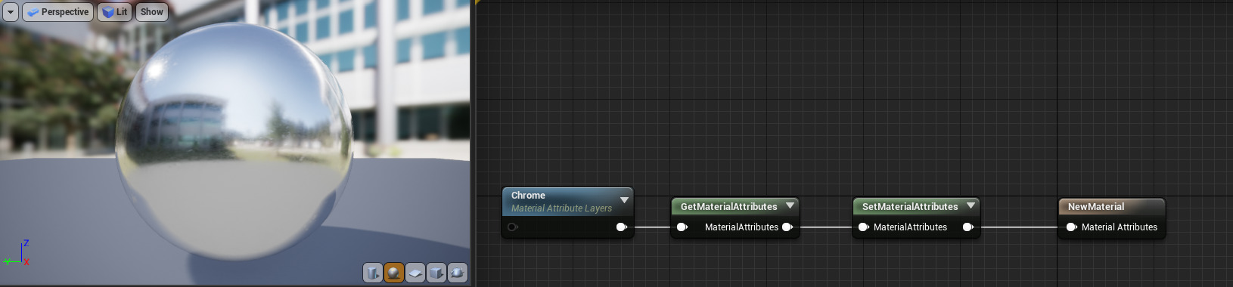Viewport: 1233px width, 287px height.
Task: Expand the SetMaterialAttributes node arrow
Action: pyautogui.click(x=971, y=205)
